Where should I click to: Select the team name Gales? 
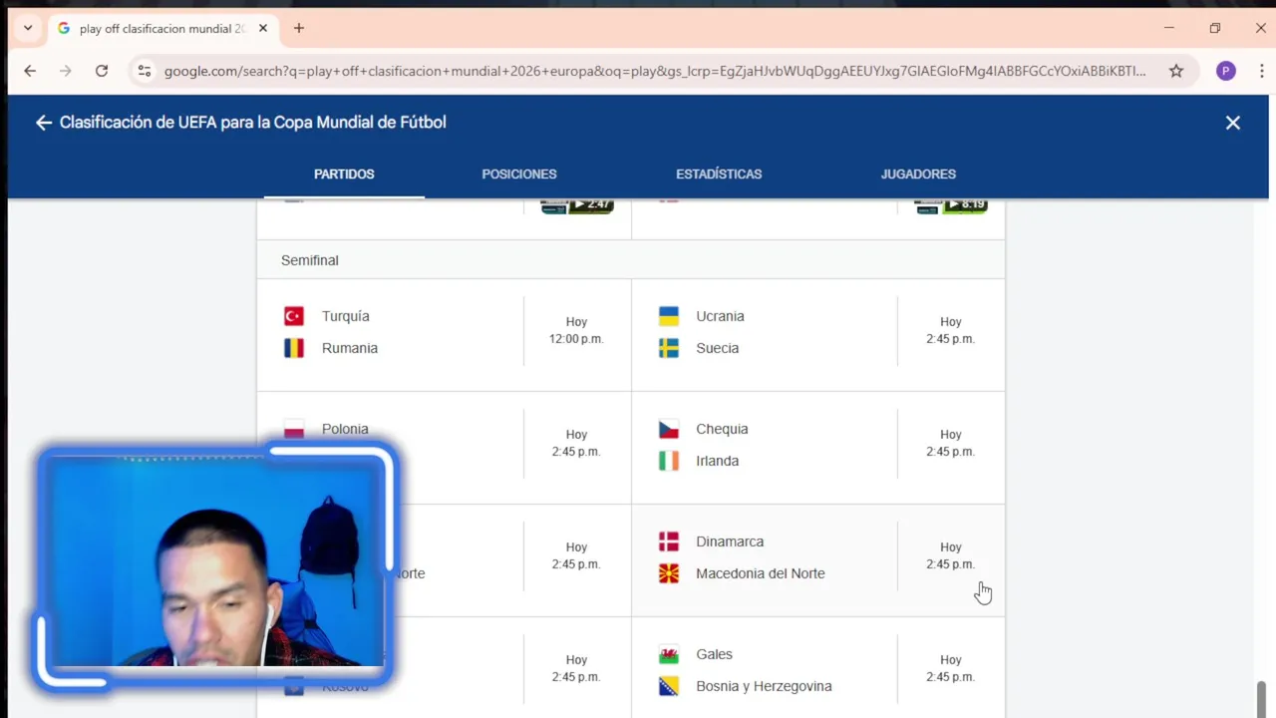click(714, 654)
